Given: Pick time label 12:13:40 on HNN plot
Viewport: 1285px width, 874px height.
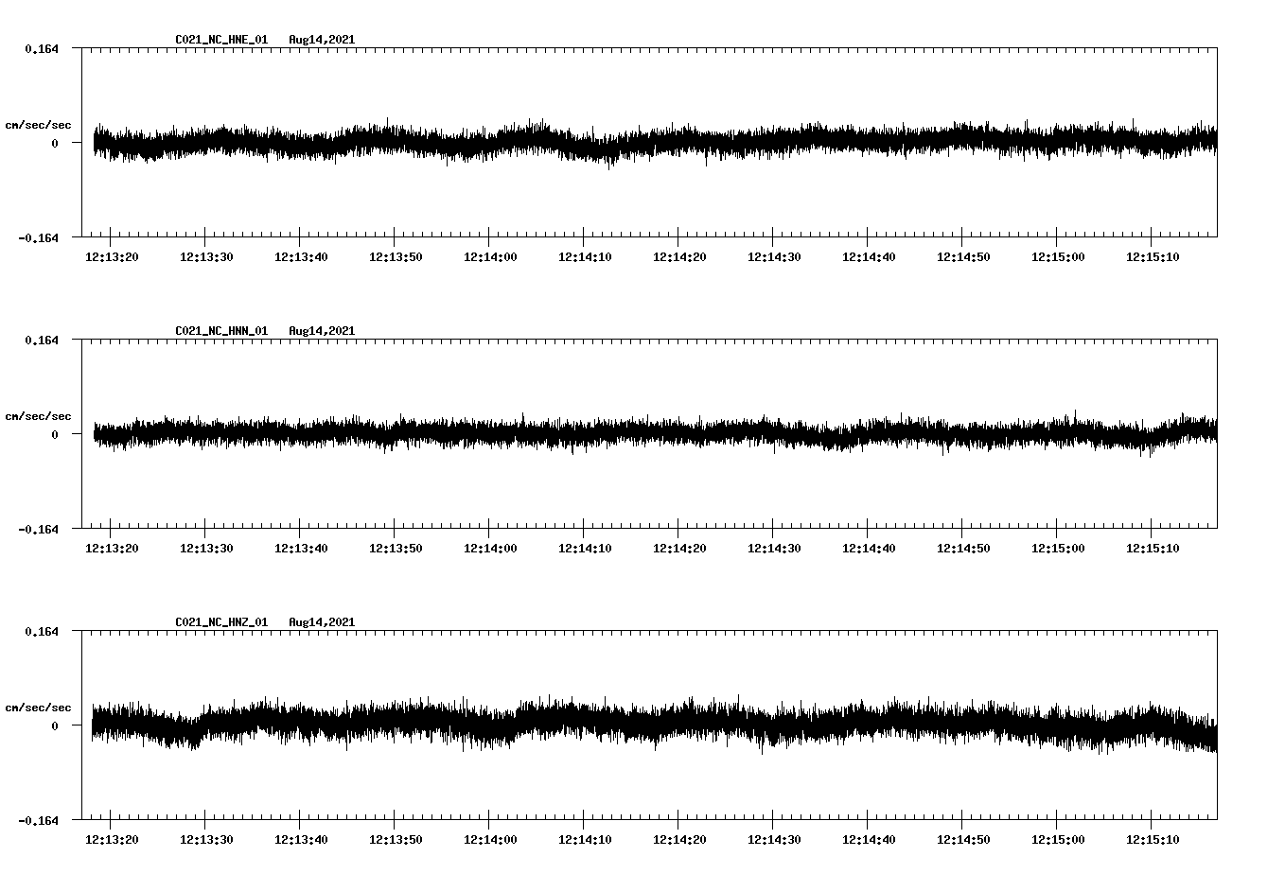Looking at the screenshot, I should coord(301,548).
